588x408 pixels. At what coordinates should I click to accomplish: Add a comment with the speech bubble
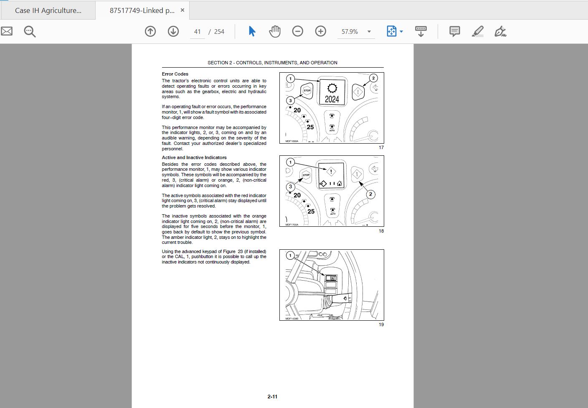[x=455, y=31]
